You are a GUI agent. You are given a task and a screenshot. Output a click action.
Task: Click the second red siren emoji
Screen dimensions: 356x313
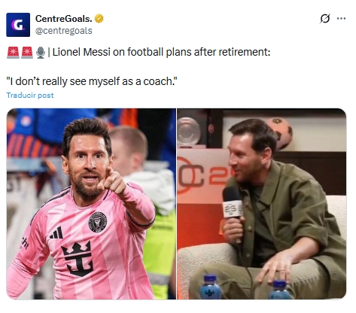tap(27, 53)
